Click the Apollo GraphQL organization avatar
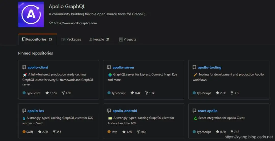Image resolution: width=275 pixels, height=141 pixels. (x=31, y=14)
